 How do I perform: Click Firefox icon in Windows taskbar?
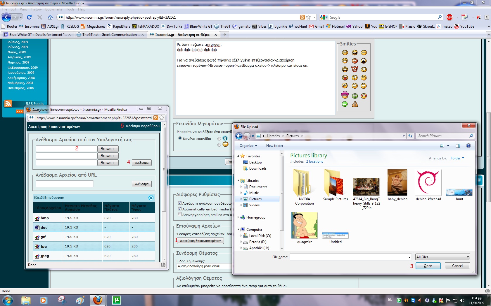click(x=98, y=300)
